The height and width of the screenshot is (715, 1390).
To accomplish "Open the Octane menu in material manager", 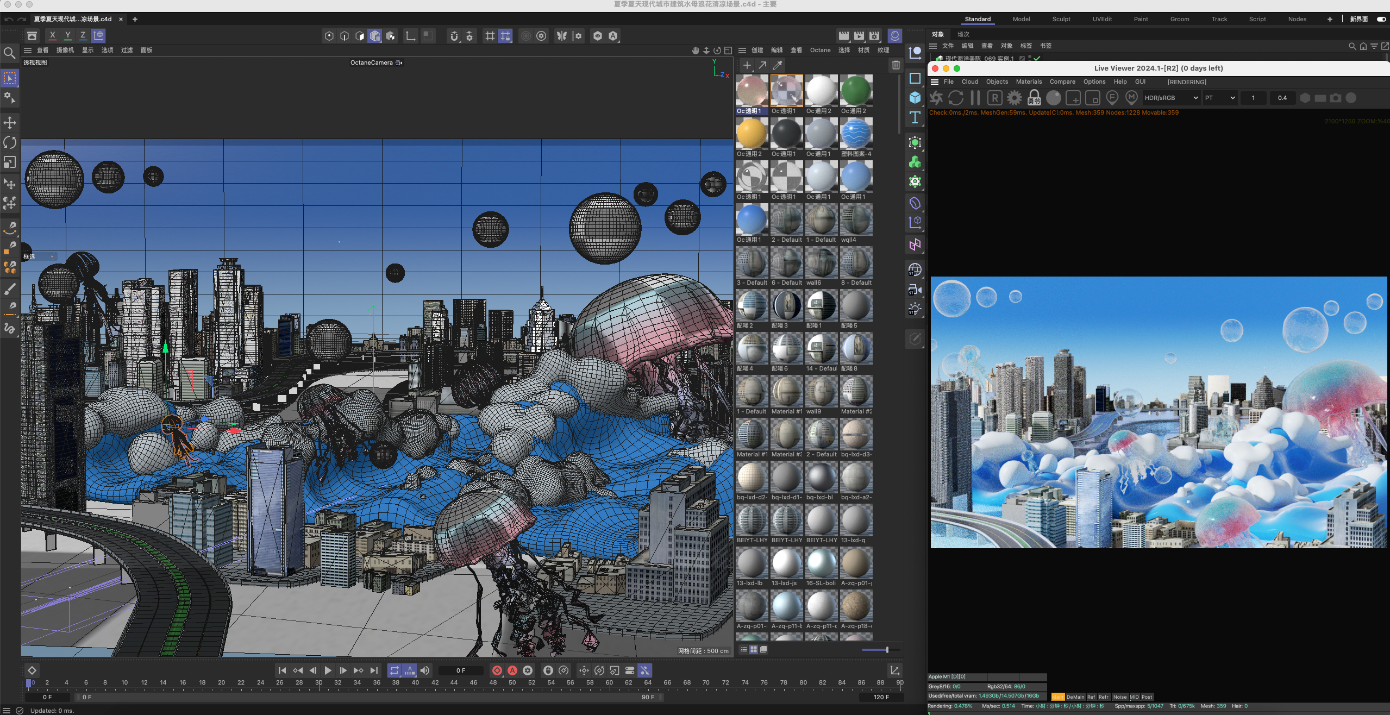I will [820, 50].
